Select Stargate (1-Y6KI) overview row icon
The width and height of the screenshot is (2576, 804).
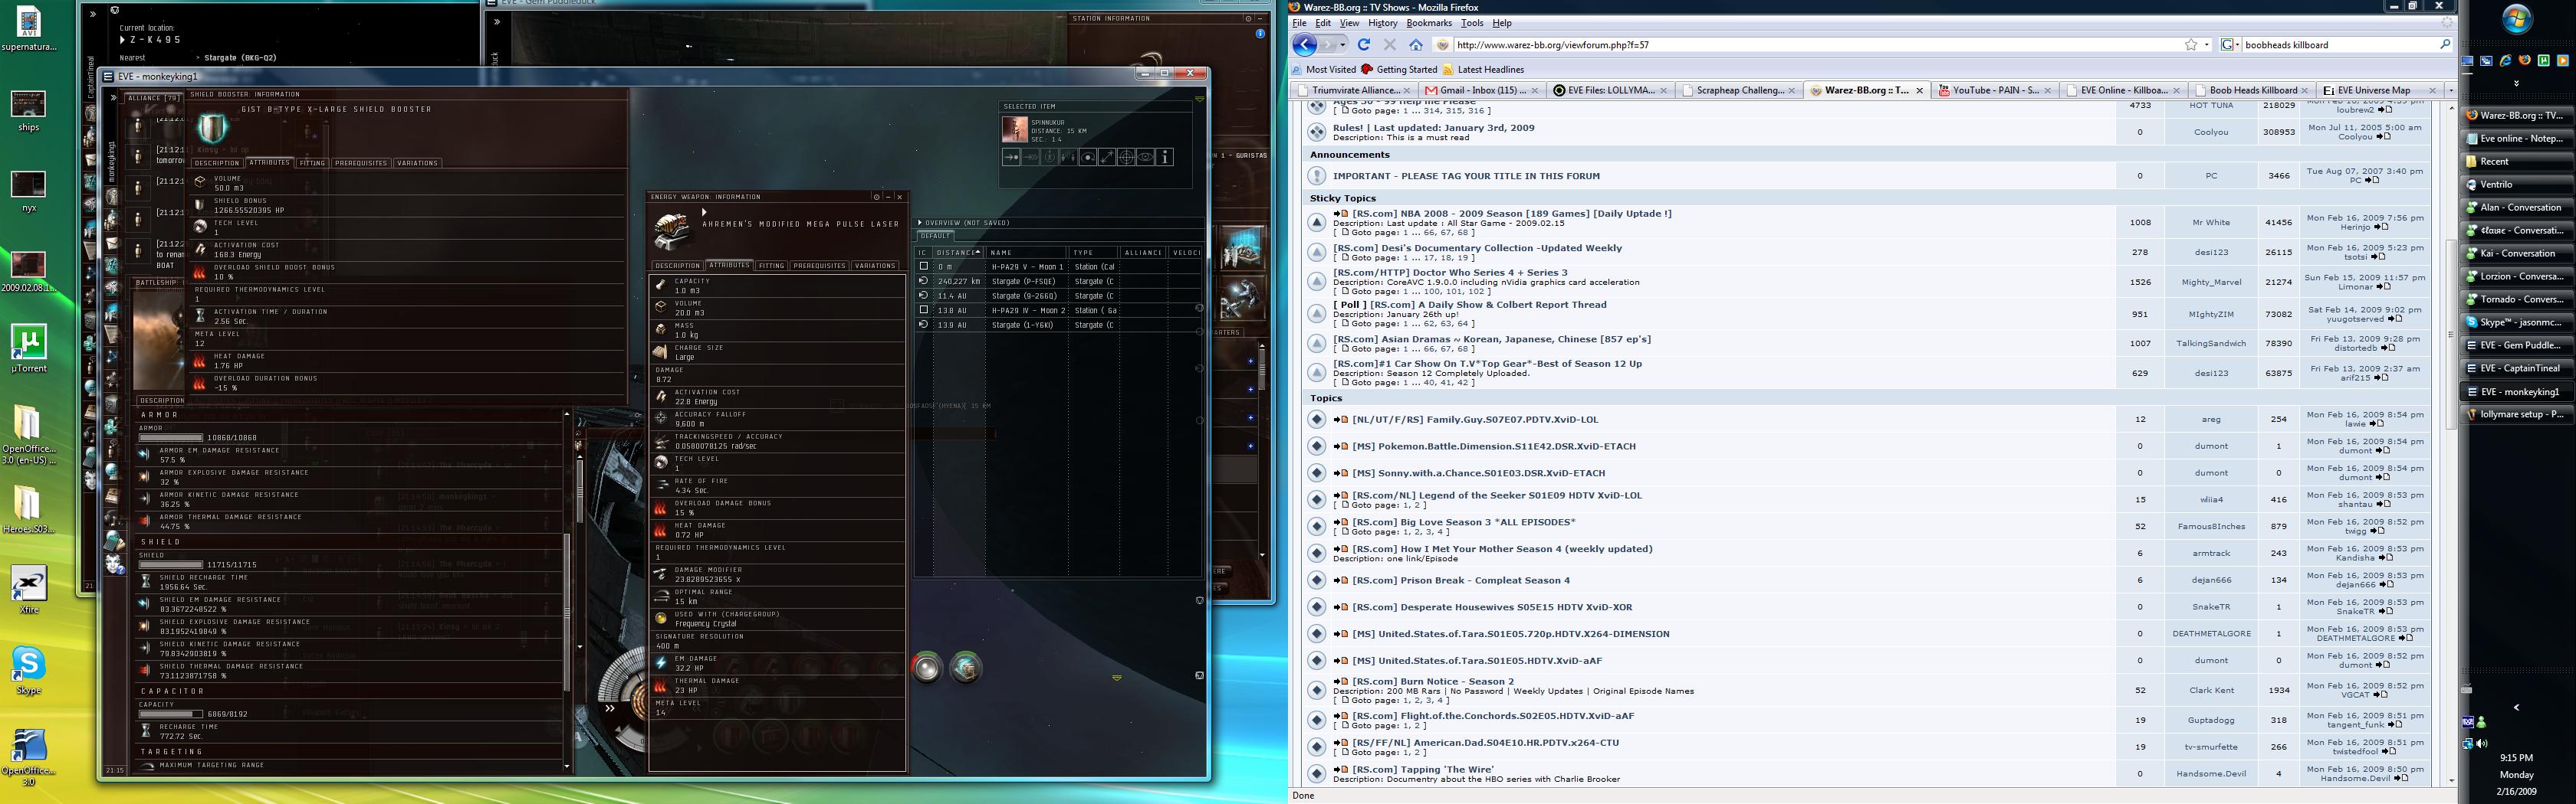click(x=923, y=325)
